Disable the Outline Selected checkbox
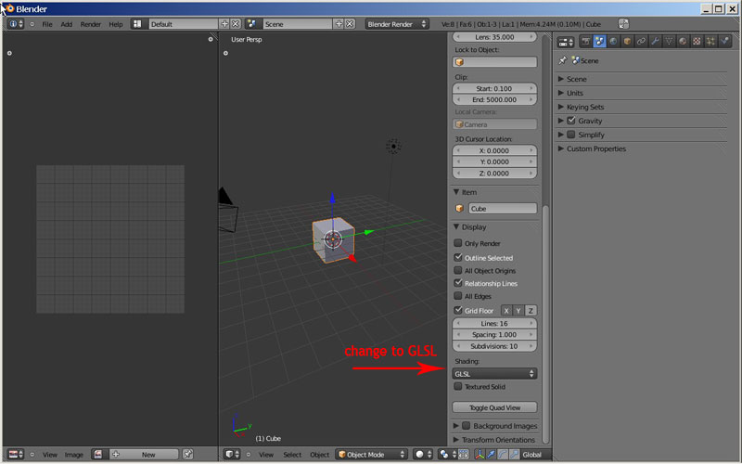Viewport: 742px width, 464px height. coord(458,257)
